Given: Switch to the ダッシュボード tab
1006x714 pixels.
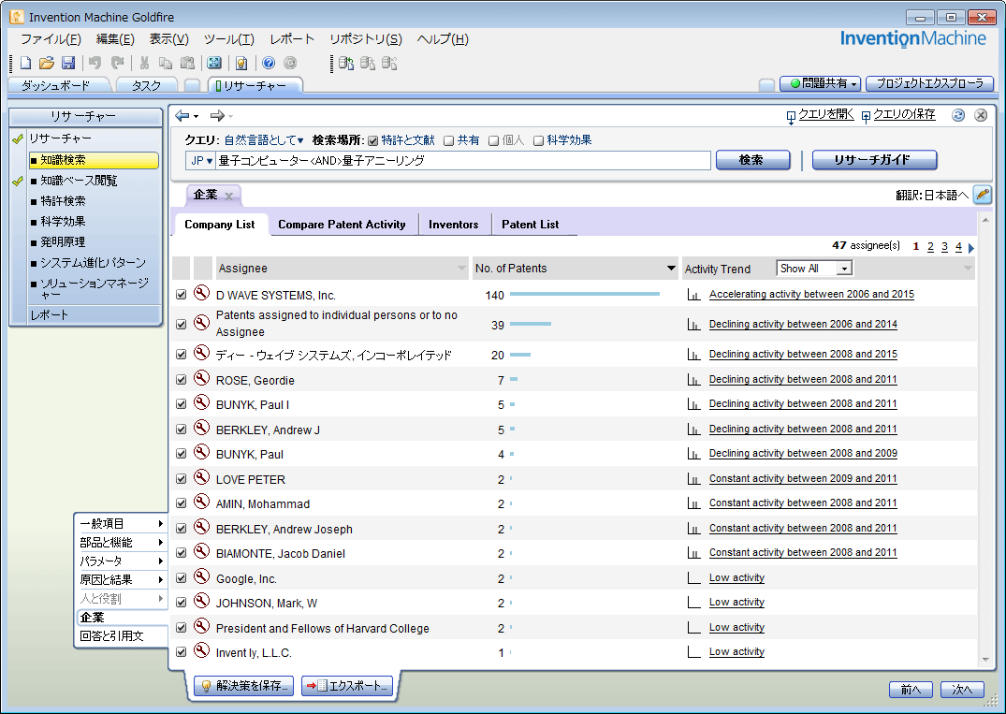Looking at the screenshot, I should coord(56,85).
